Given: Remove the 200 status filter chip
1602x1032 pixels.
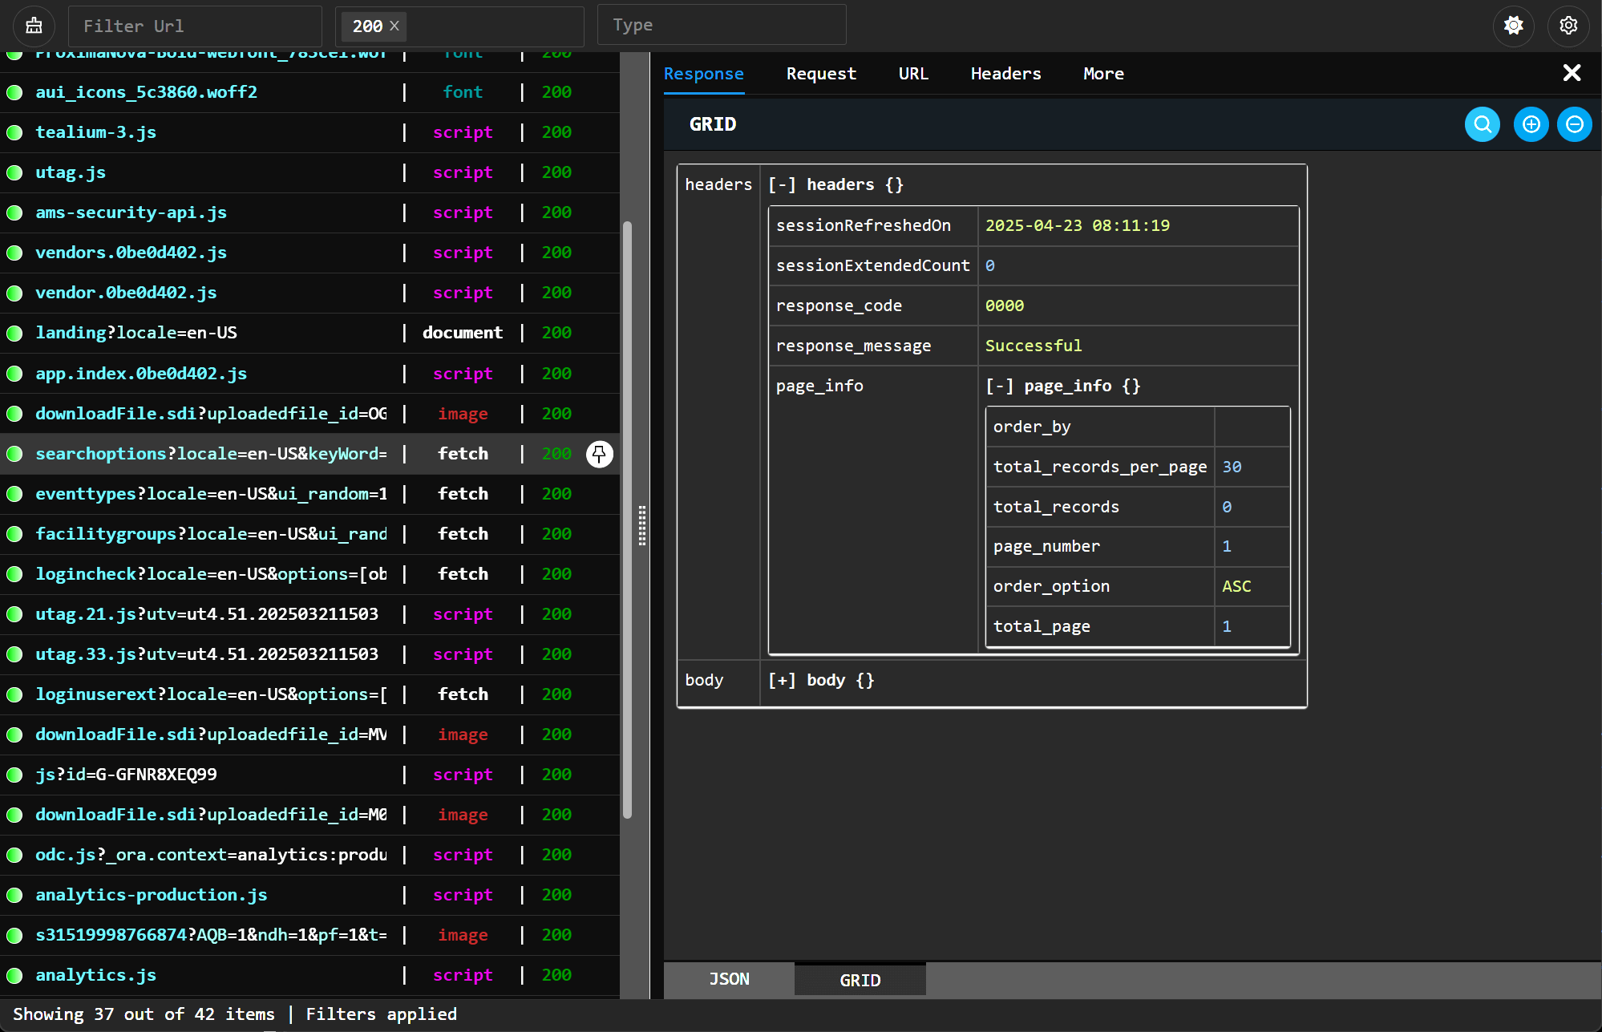Looking at the screenshot, I should coord(394,26).
